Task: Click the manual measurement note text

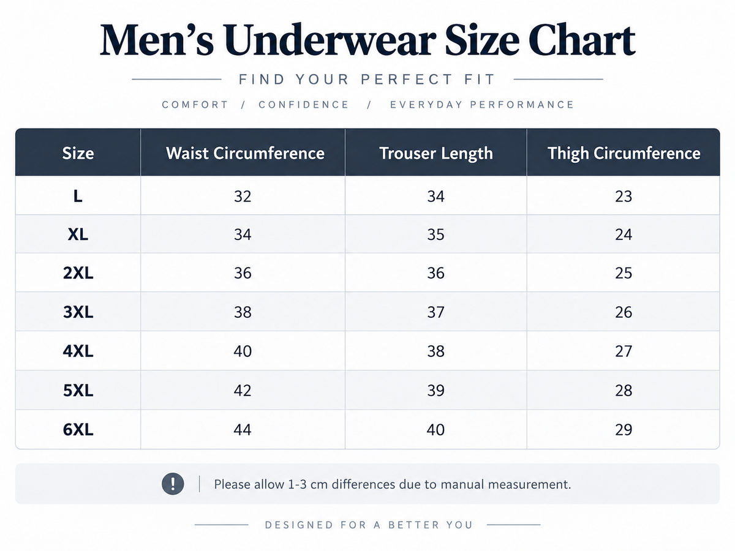Action: [393, 484]
